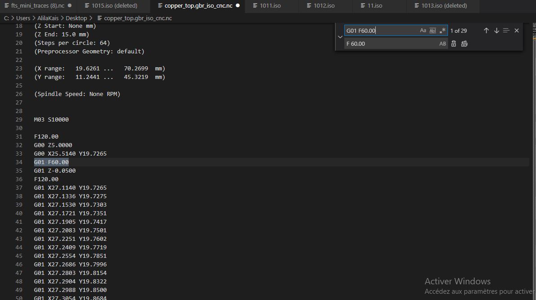Viewport: 536px width, 300px height.
Task: Click unsaved dot on fts_mini_traces tab
Action: pyautogui.click(x=70, y=5)
